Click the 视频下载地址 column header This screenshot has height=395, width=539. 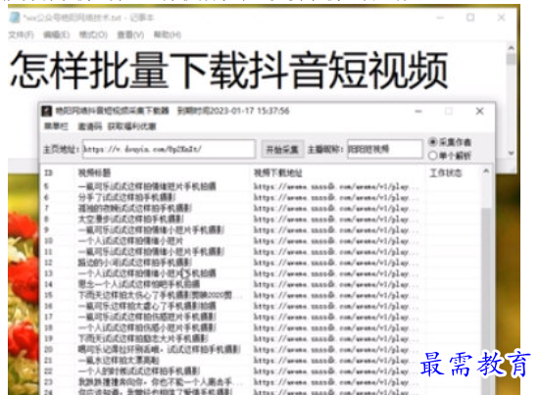coord(277,173)
